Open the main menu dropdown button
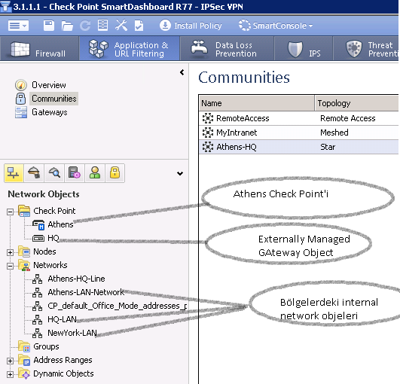 tap(18, 26)
